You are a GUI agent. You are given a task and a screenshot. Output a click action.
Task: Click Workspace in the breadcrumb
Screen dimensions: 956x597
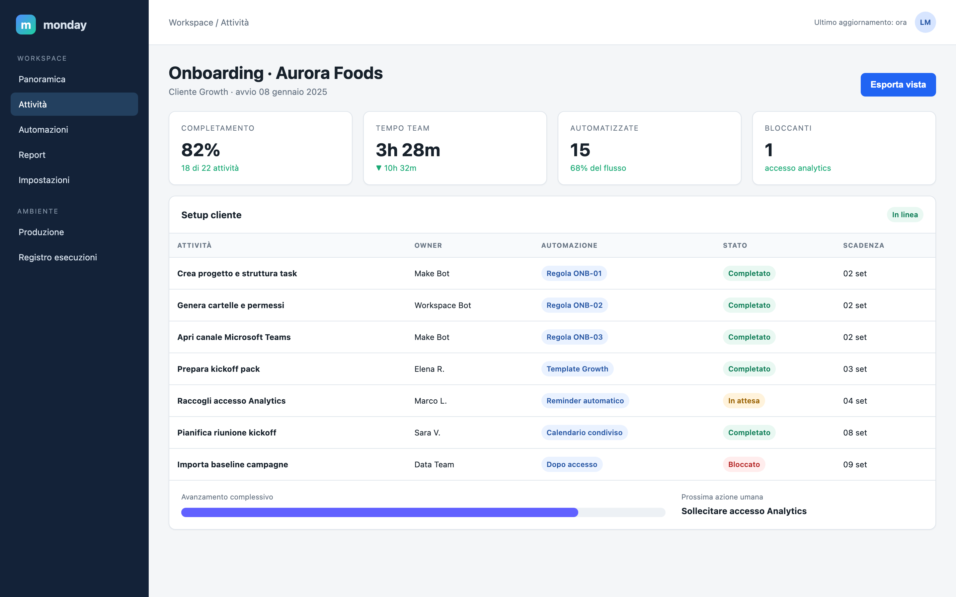pyautogui.click(x=191, y=23)
